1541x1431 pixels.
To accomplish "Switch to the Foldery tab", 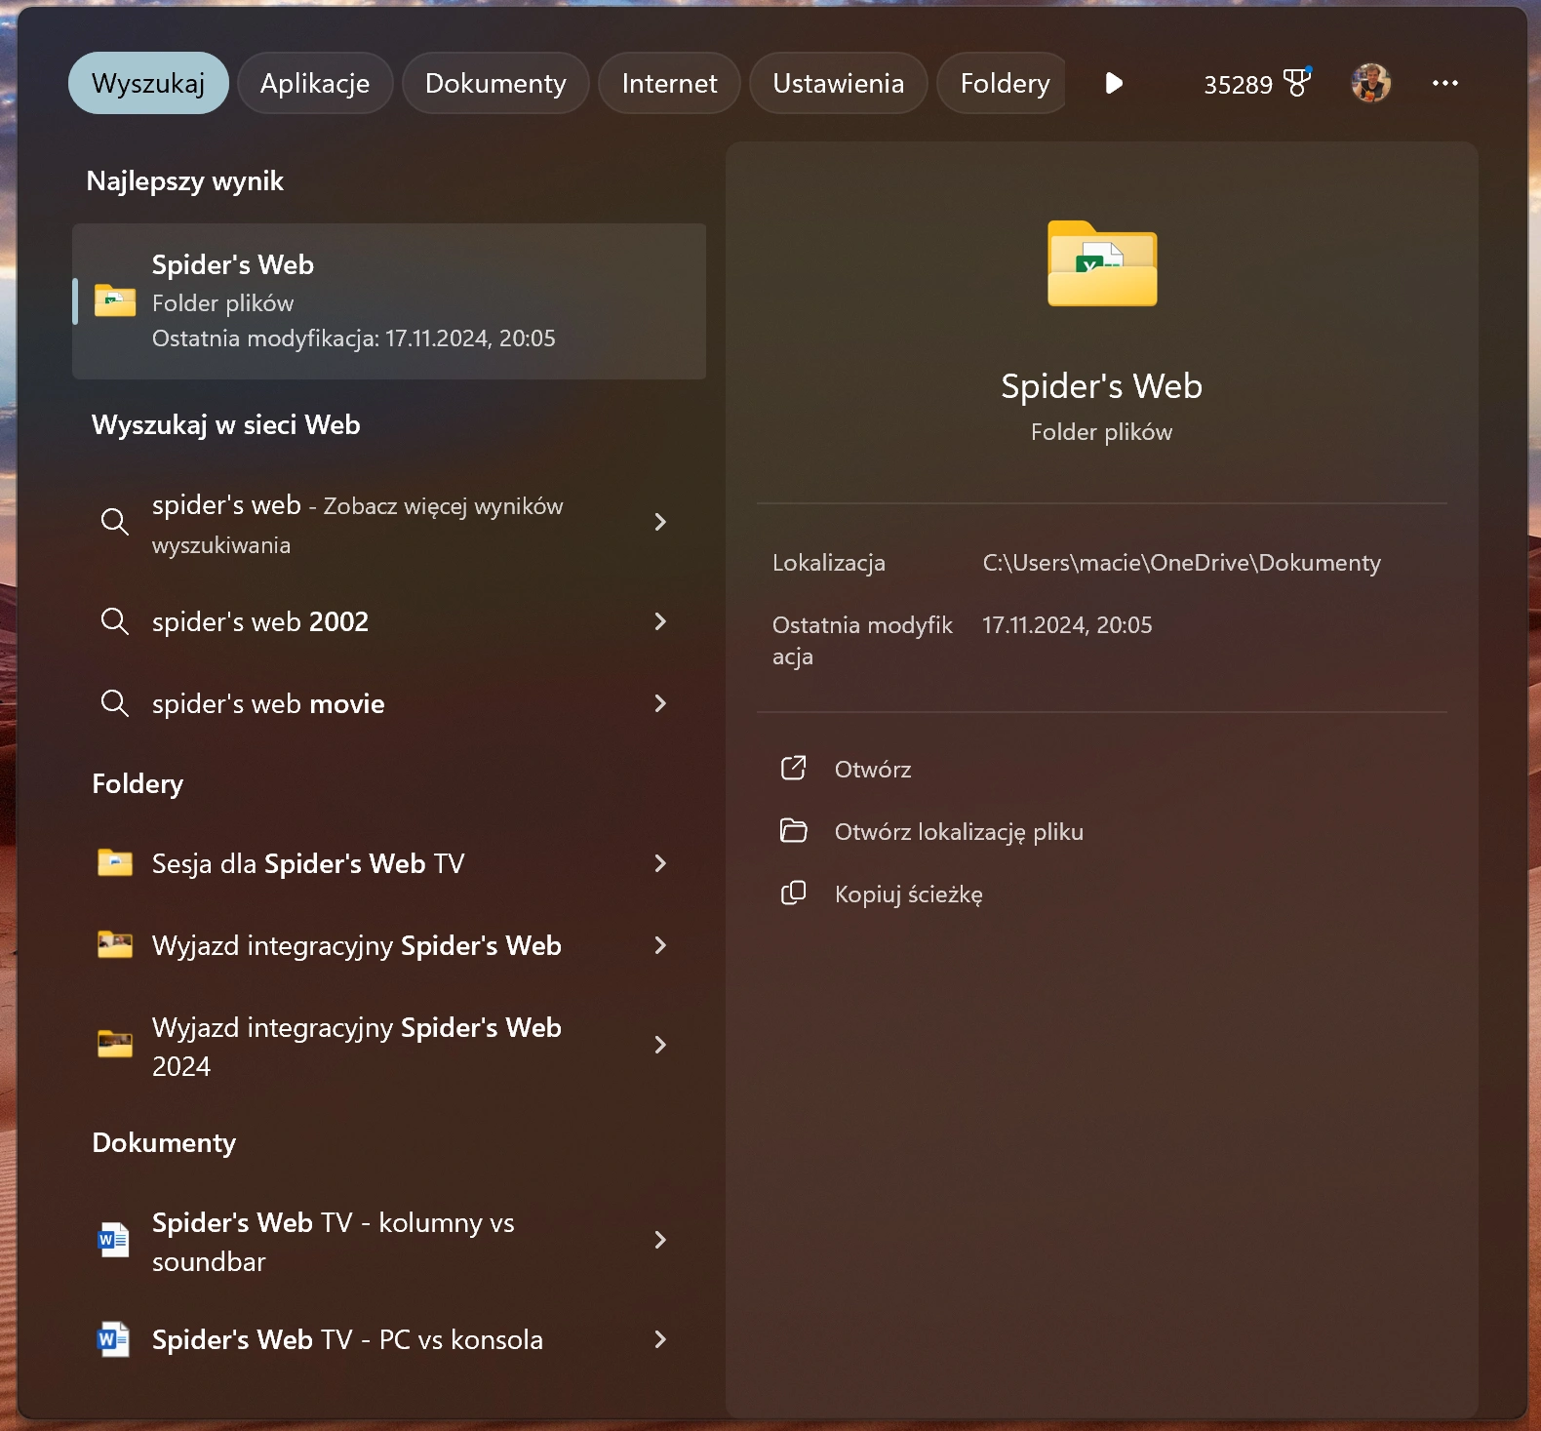I will pyautogui.click(x=1003, y=83).
